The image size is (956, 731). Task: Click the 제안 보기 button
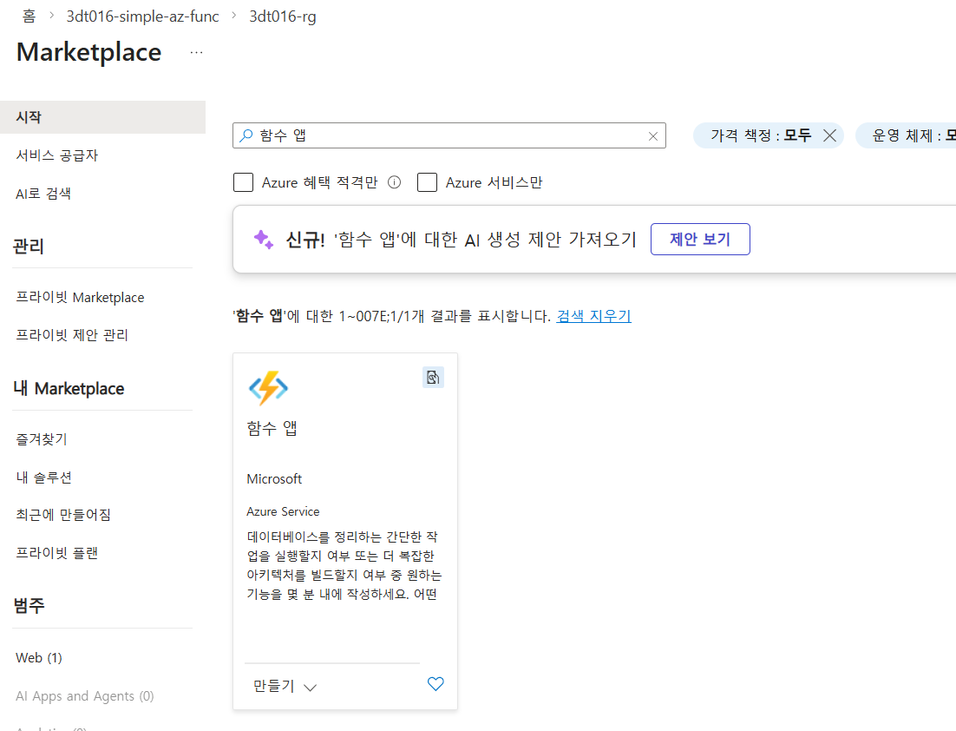pos(700,240)
